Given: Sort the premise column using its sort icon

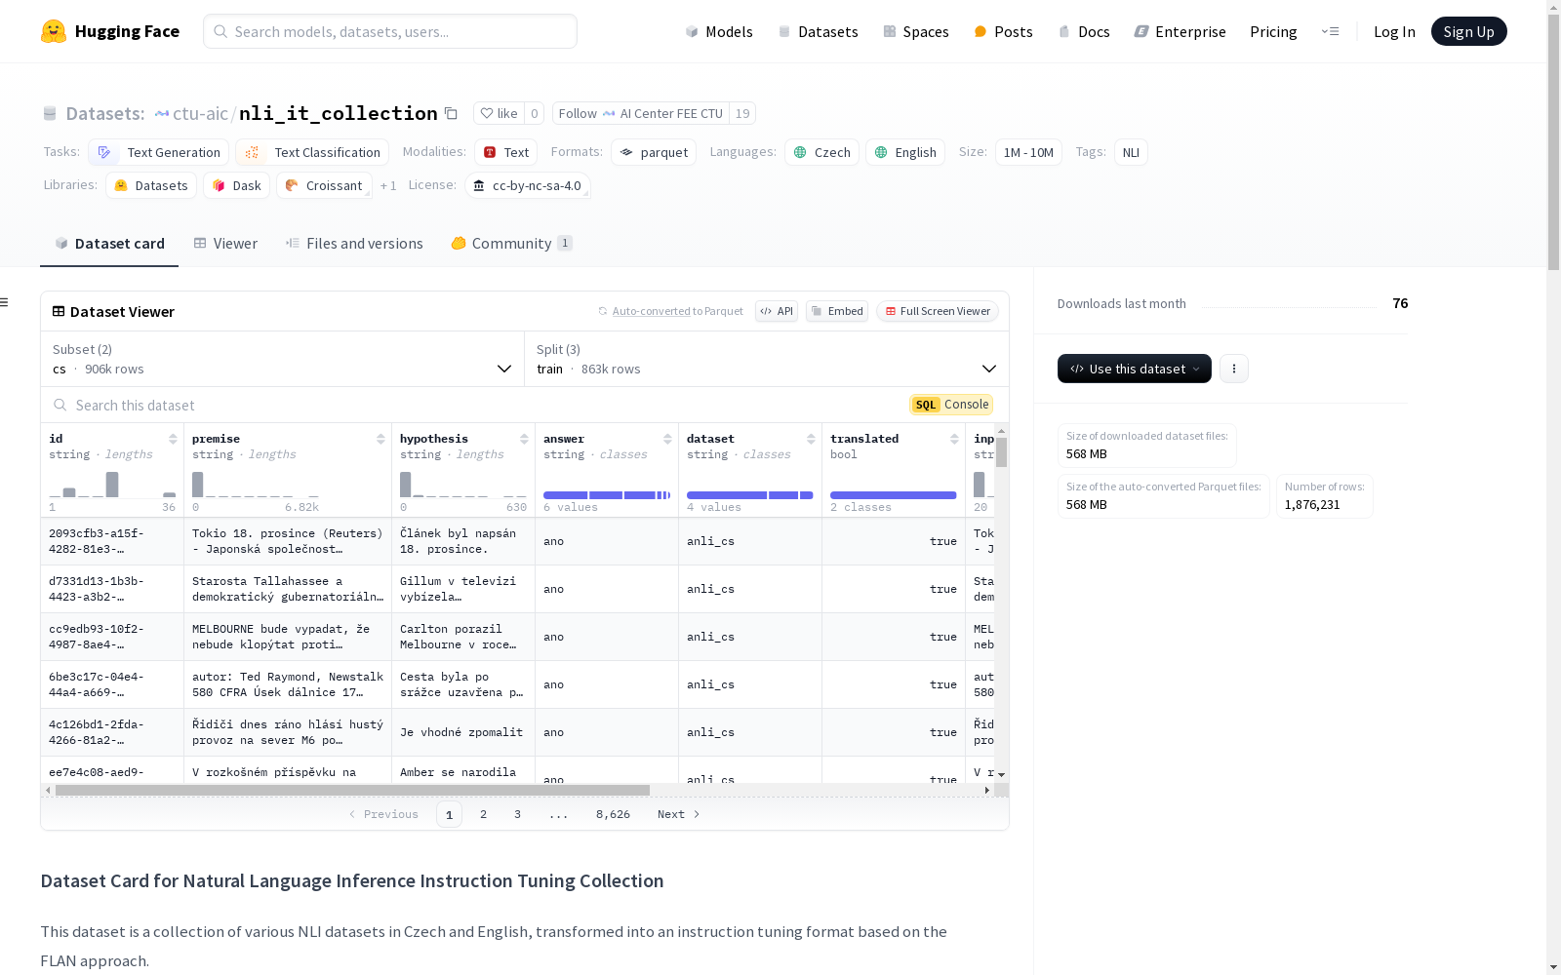Looking at the screenshot, I should point(380,439).
